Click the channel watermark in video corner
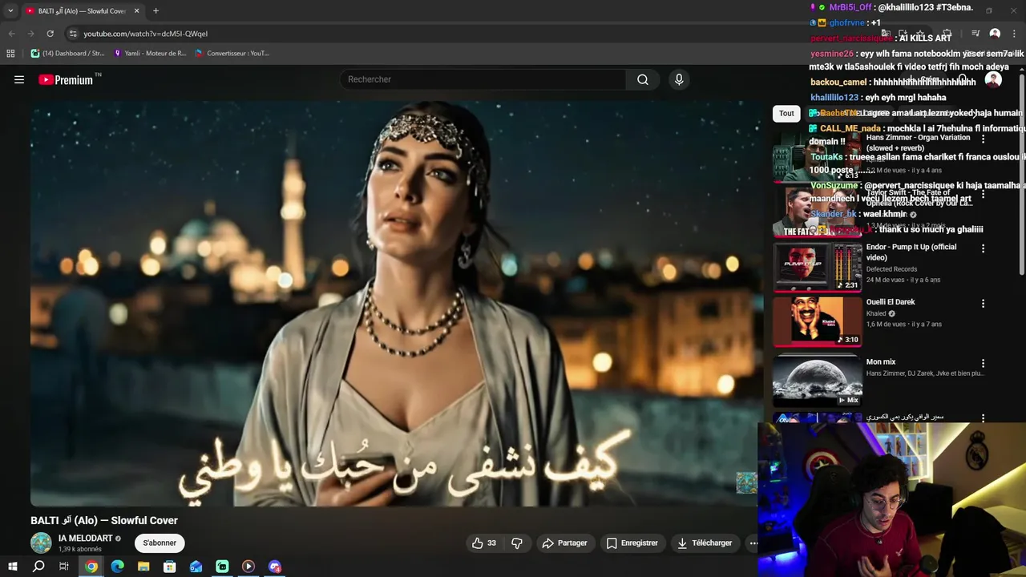Screen dimensions: 1026x577 point(746,482)
